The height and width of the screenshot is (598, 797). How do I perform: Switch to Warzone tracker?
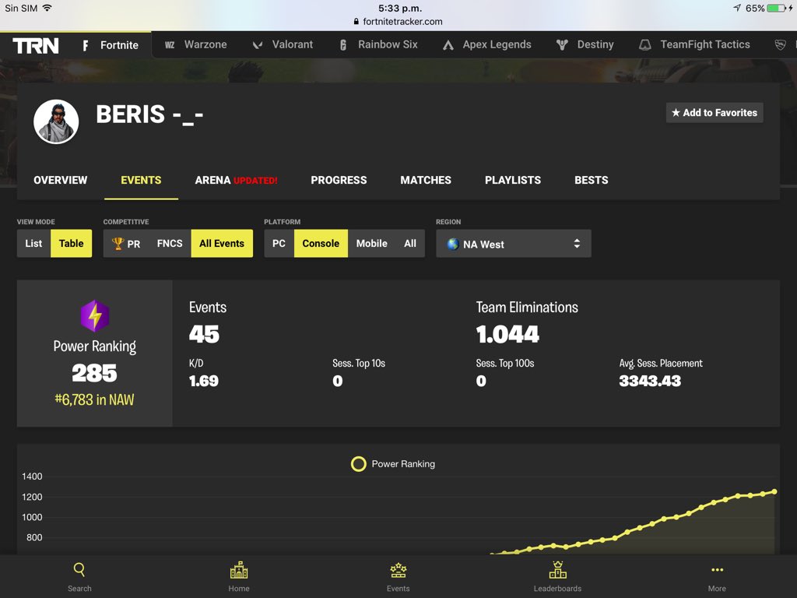[x=195, y=44]
